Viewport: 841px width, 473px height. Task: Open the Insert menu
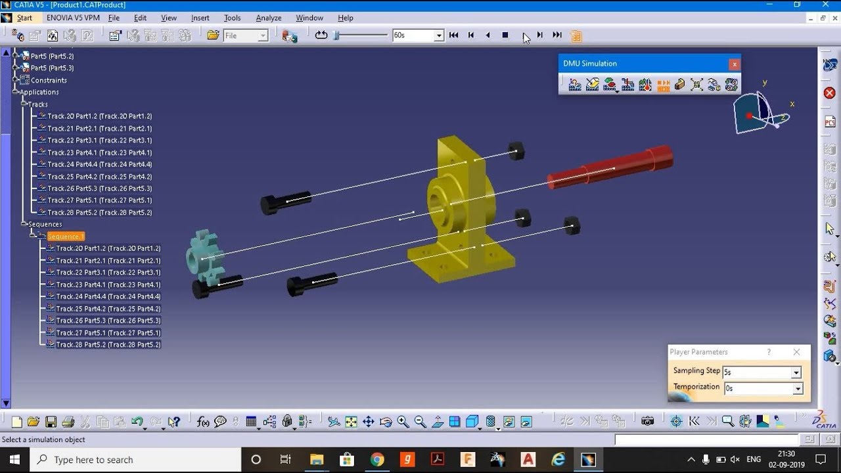point(200,18)
